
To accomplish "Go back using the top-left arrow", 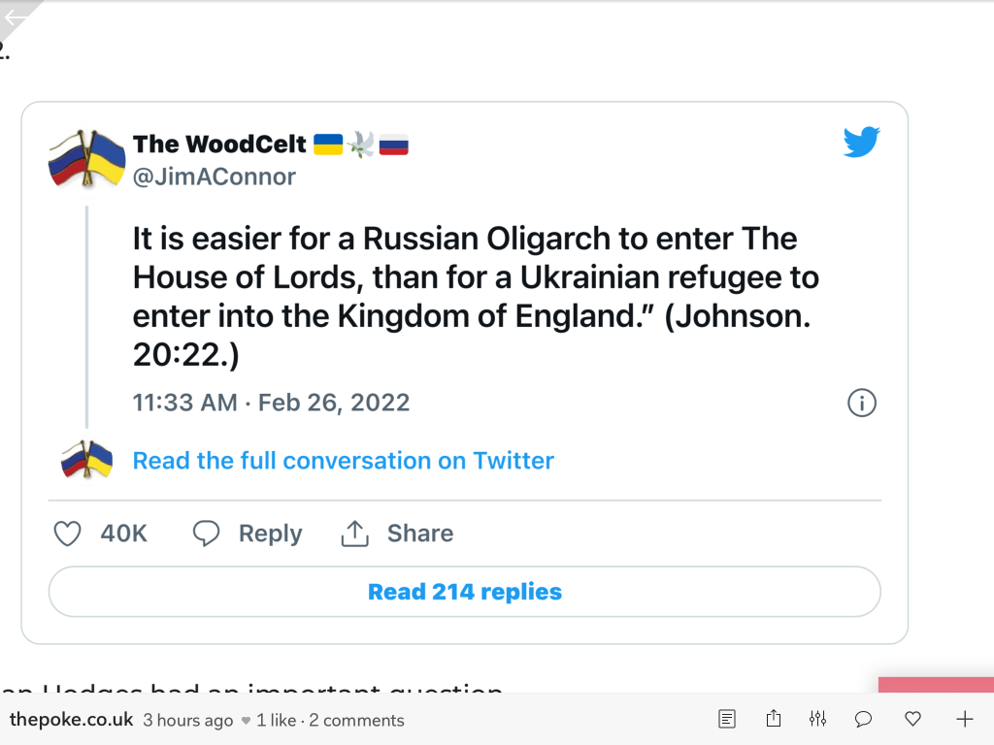I will click(16, 16).
